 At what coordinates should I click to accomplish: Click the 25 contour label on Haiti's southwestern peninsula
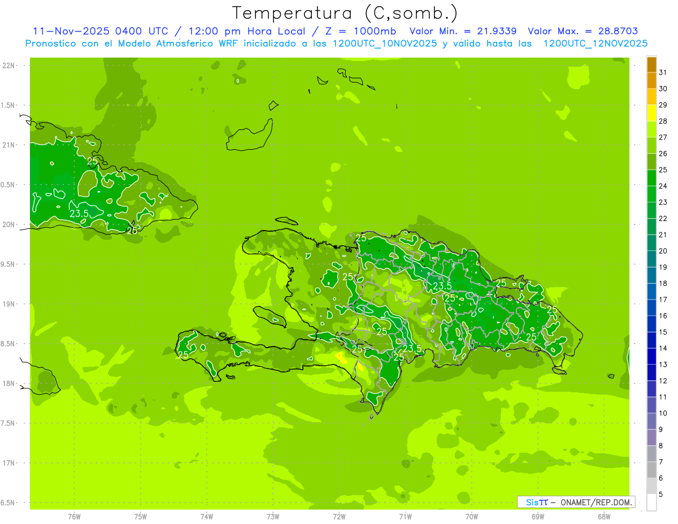(183, 355)
